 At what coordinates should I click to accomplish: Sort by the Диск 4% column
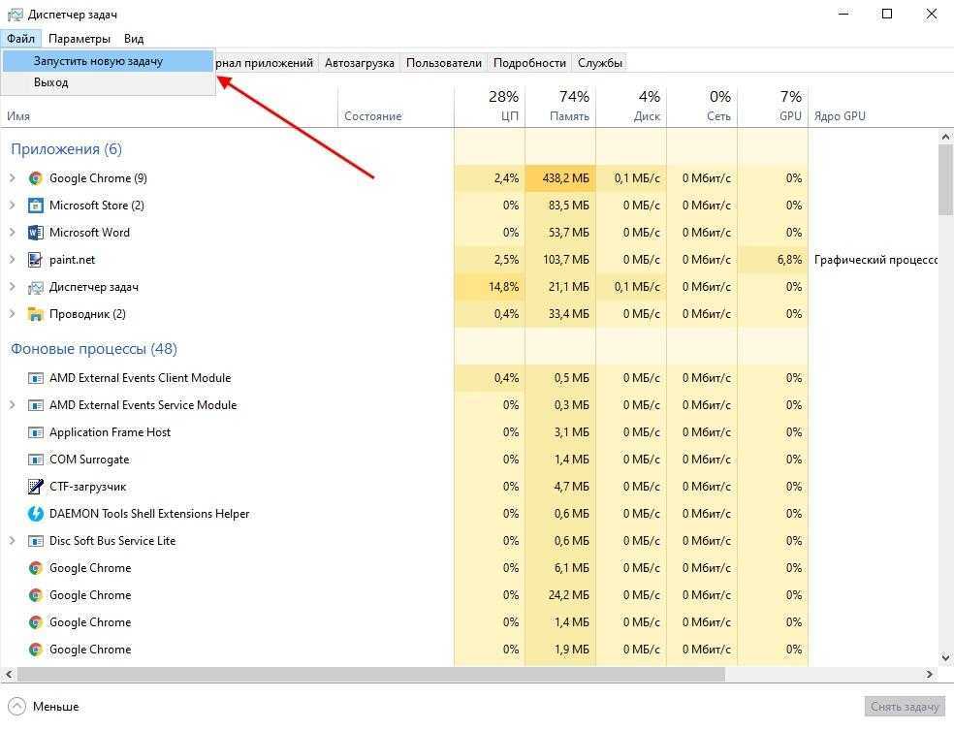click(x=631, y=107)
